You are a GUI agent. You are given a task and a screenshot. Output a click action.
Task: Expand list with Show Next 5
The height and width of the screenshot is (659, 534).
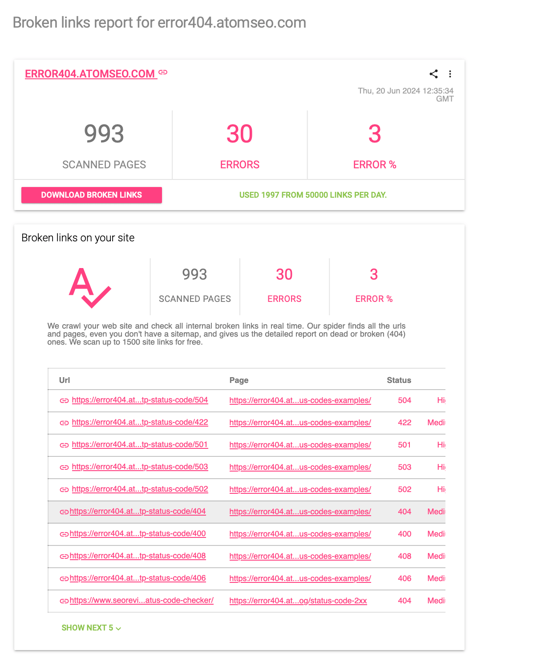click(91, 628)
